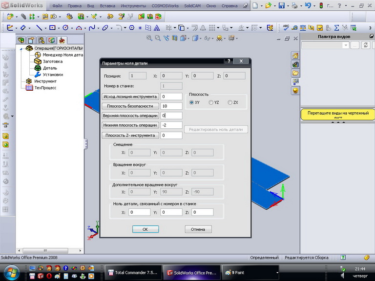
Task: Select the ZX plane radio button
Action: coord(230,102)
